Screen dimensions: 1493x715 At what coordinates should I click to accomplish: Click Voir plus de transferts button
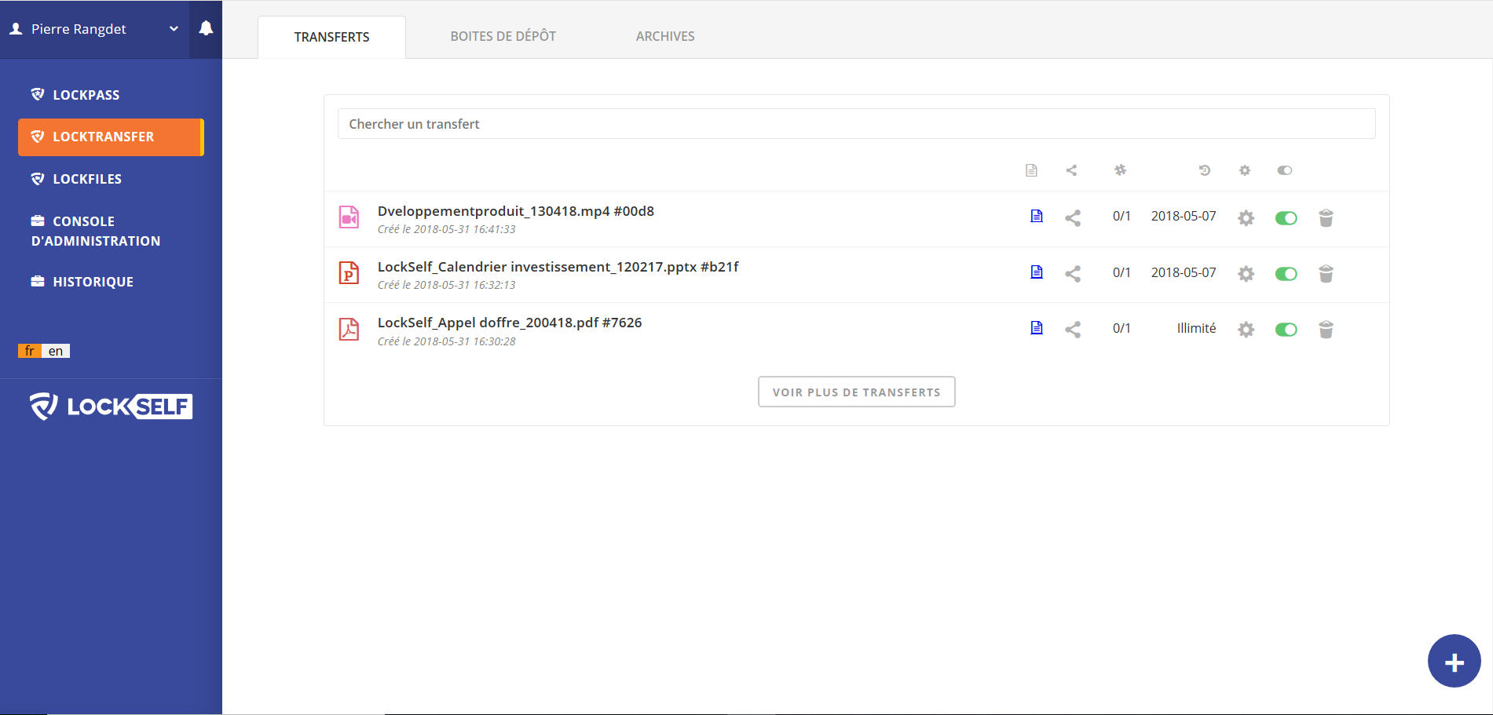coord(856,392)
